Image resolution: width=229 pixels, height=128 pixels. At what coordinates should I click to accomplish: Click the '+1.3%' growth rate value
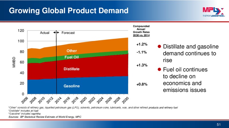(142, 65)
